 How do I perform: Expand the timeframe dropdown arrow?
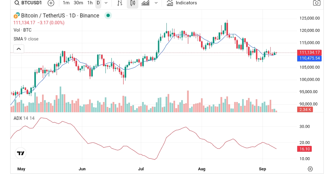[106, 3]
